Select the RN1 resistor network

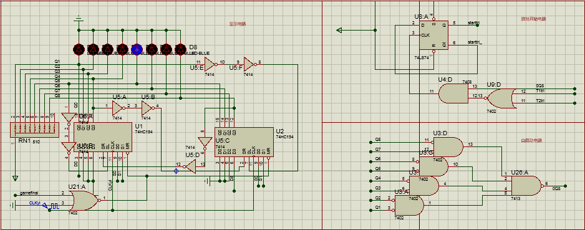tap(32, 131)
